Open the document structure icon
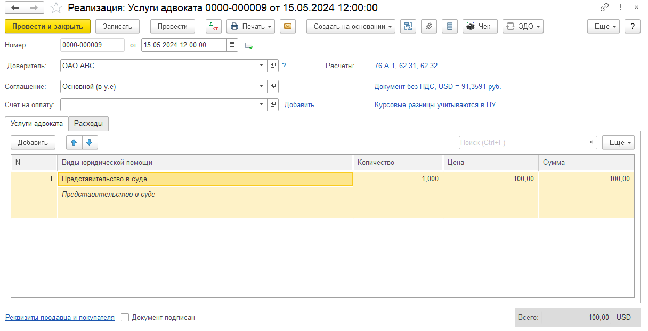The width and height of the screenshot is (648, 331). [x=408, y=26]
